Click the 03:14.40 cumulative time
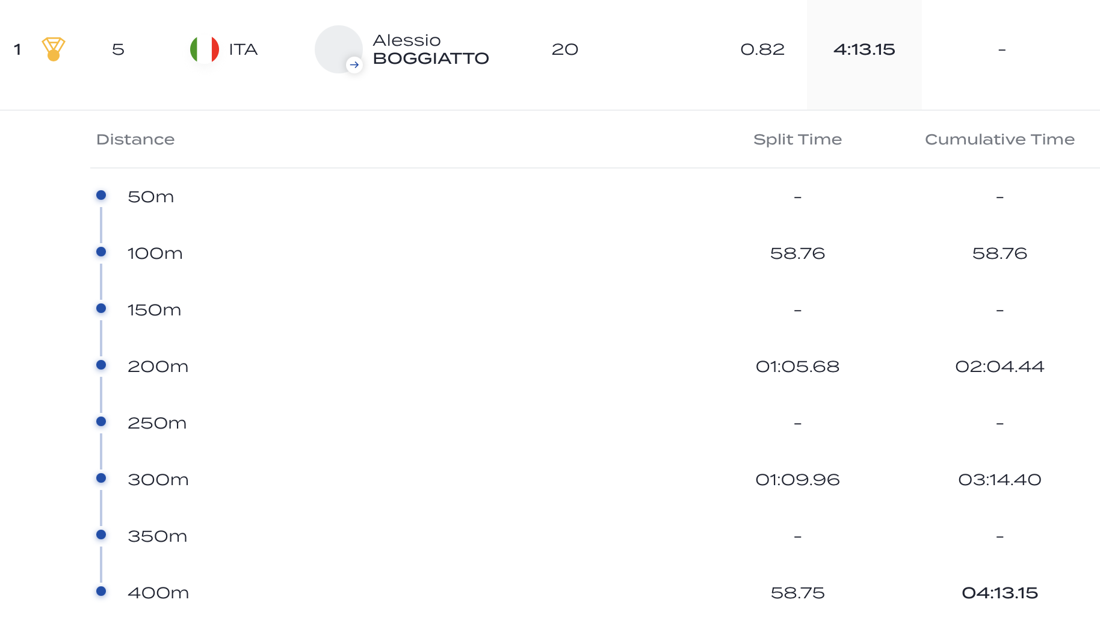The height and width of the screenshot is (626, 1100). pos(1000,480)
